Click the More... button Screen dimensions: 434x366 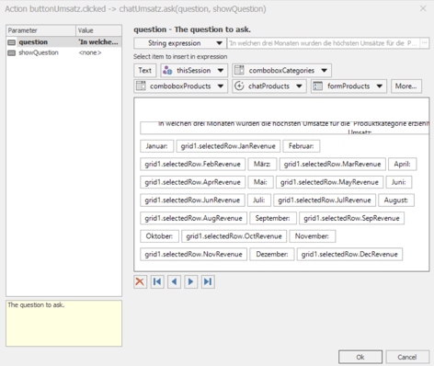(x=406, y=86)
